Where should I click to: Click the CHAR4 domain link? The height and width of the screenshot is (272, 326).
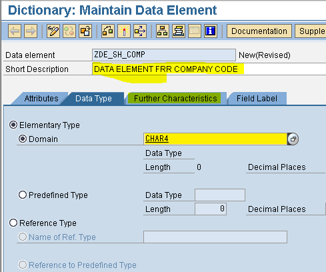[x=157, y=139]
